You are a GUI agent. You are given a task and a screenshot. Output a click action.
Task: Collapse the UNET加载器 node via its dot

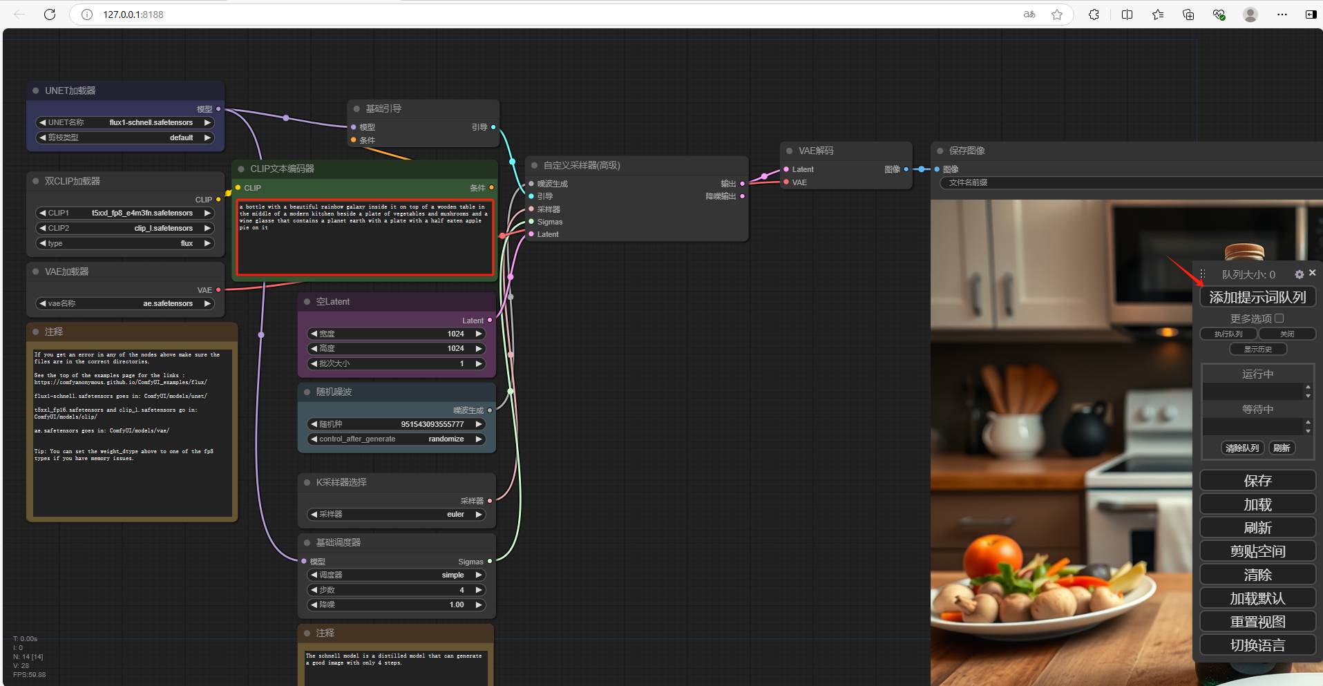[x=36, y=90]
